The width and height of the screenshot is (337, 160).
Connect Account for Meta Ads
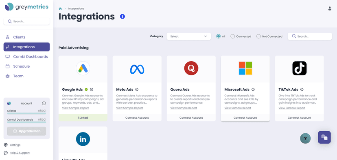[137, 117]
